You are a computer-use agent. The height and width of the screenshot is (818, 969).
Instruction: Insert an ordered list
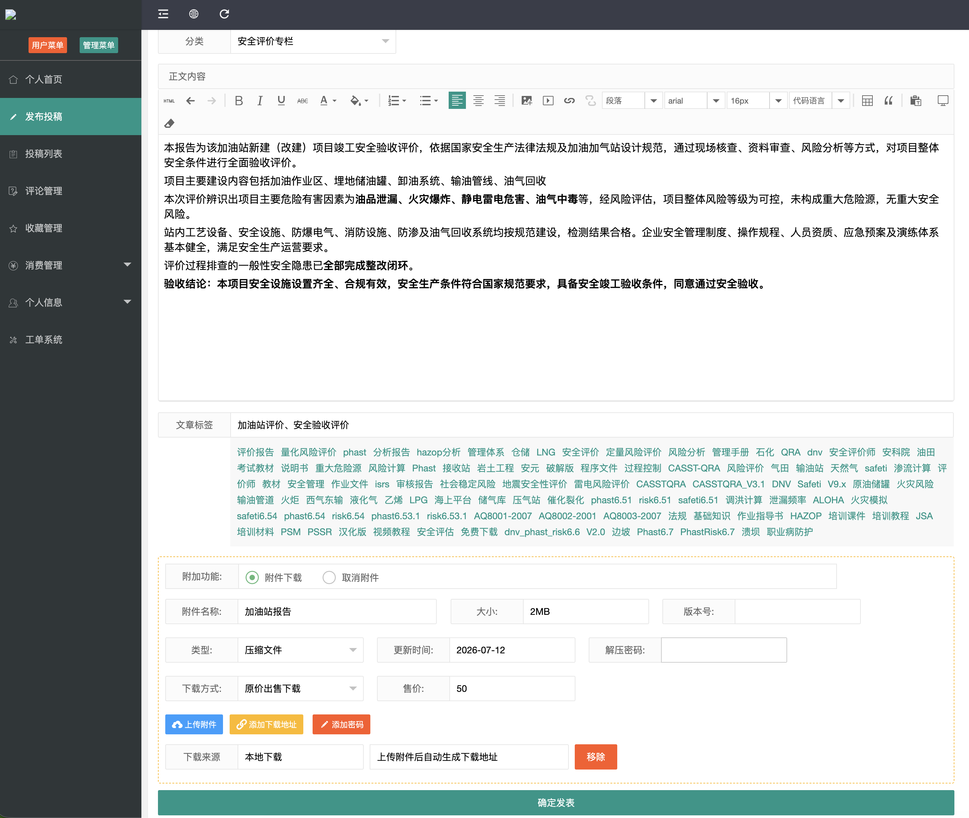coord(397,101)
